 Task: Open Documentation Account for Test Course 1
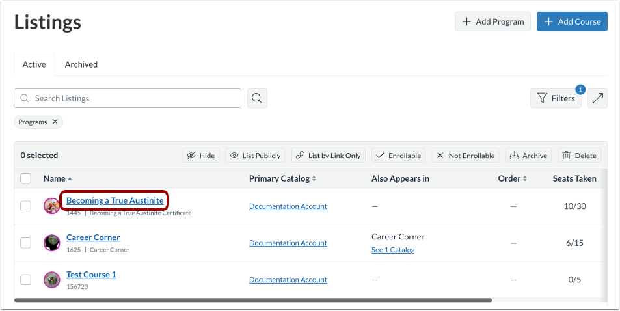(x=288, y=280)
